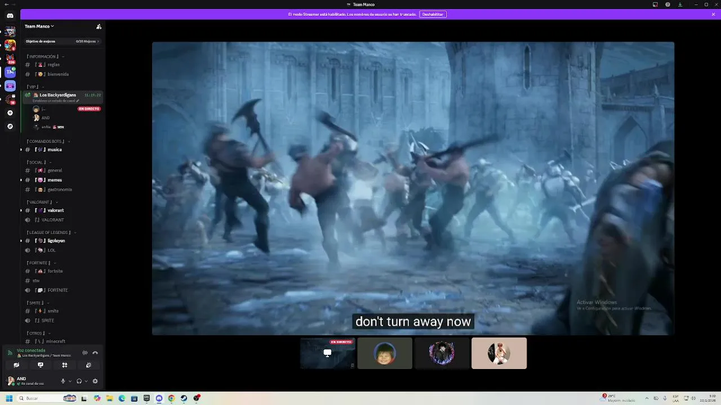Open the TM server icon in sidebar
Screen dimensions: 721x405
click(10, 72)
